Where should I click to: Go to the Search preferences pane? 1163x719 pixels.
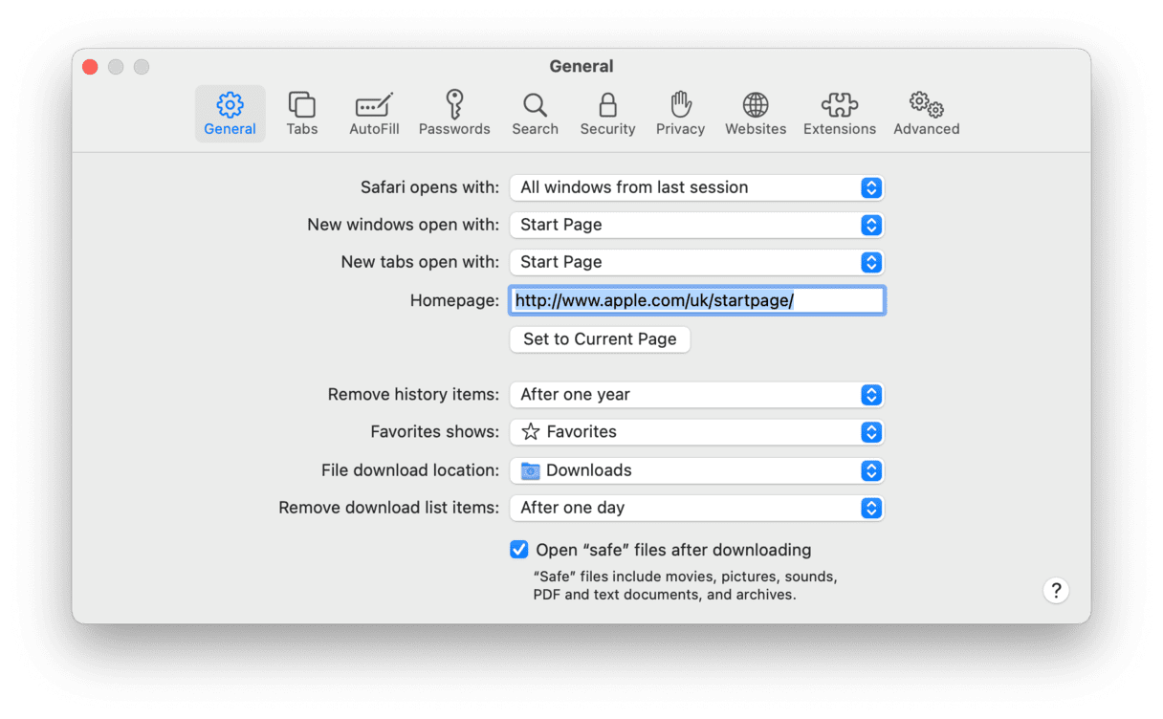coord(535,114)
